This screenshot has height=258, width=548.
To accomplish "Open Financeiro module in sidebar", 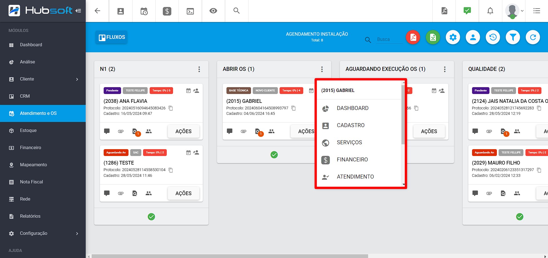I will (43, 148).
